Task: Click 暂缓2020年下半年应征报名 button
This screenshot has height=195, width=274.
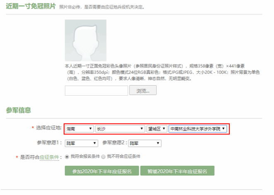Action: point(177,171)
